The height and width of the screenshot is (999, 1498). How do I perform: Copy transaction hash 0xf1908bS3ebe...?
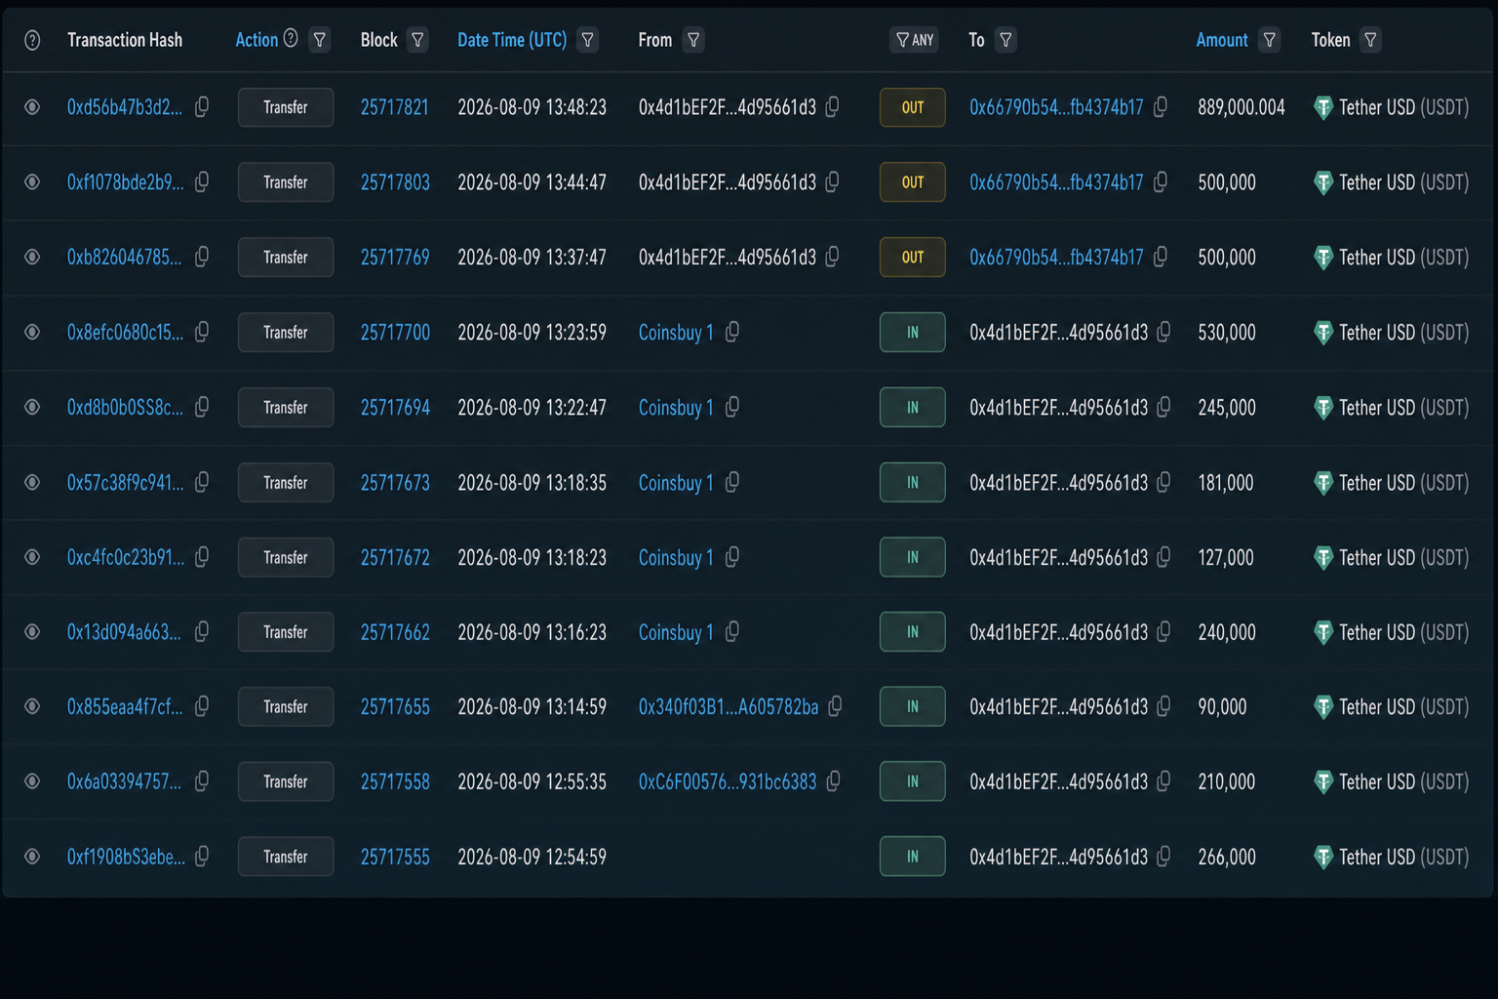[x=202, y=857]
